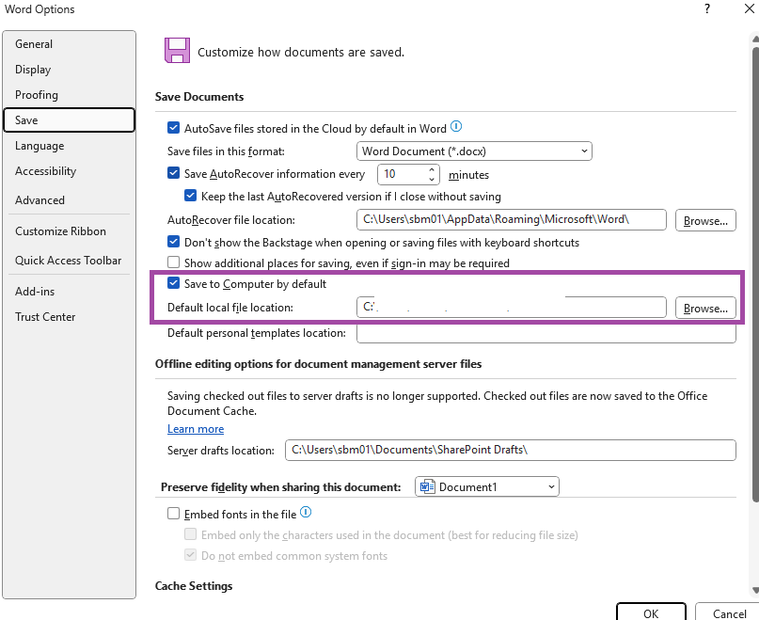Open Customize Ribbon settings
Viewport: 759px width, 620px height.
point(69,231)
